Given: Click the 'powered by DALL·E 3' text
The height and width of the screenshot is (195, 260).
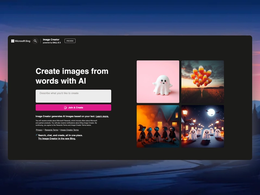Looking at the screenshot, I should click(52, 43).
